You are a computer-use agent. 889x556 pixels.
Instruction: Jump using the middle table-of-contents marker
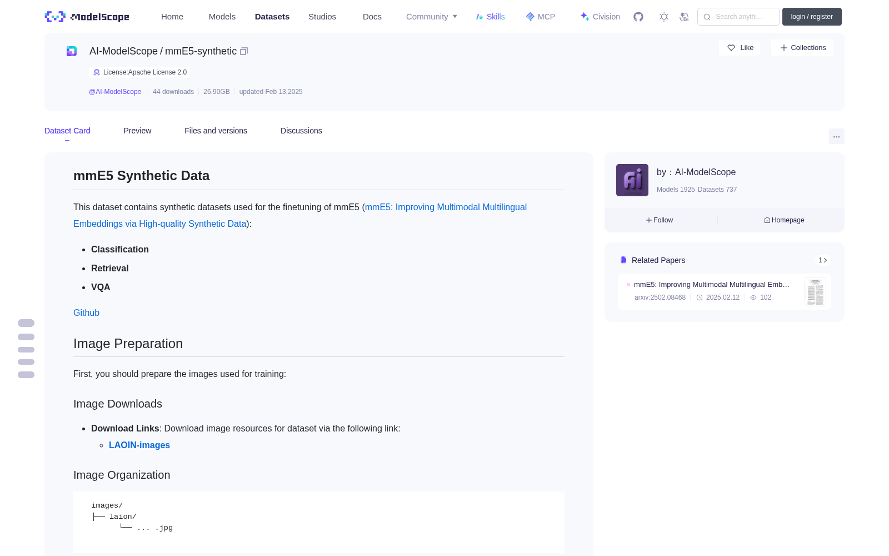tap(26, 350)
